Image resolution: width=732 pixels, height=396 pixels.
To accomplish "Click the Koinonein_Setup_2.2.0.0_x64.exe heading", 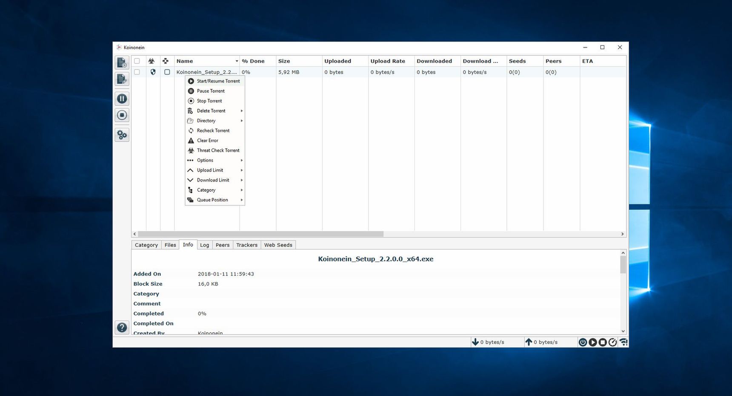I will coord(376,259).
